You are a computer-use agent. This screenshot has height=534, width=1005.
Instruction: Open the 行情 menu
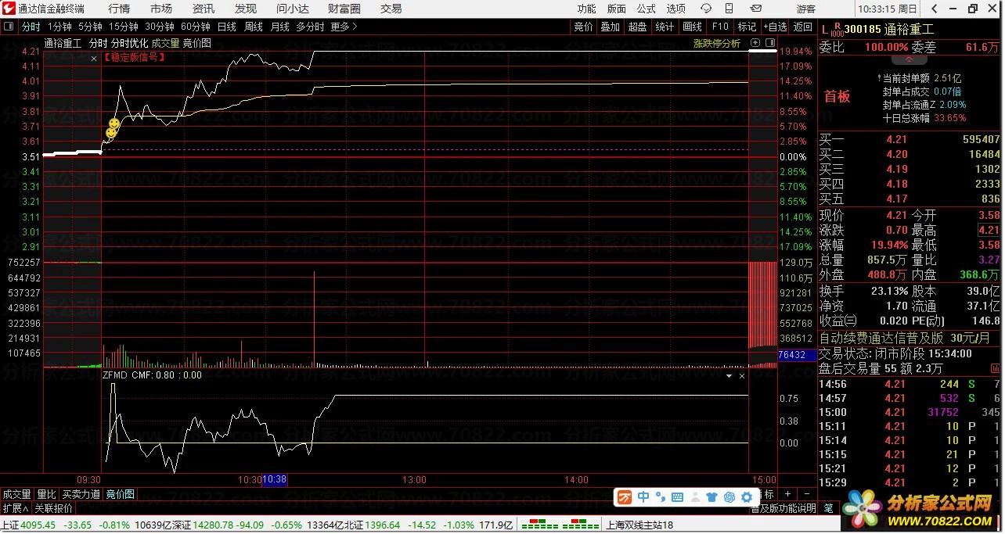tap(119, 9)
